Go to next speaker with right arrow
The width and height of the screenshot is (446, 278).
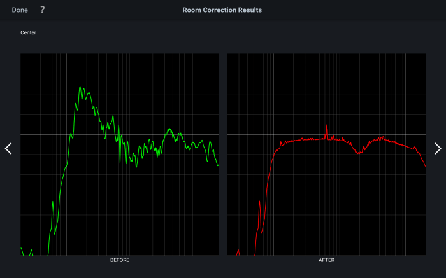click(x=437, y=148)
